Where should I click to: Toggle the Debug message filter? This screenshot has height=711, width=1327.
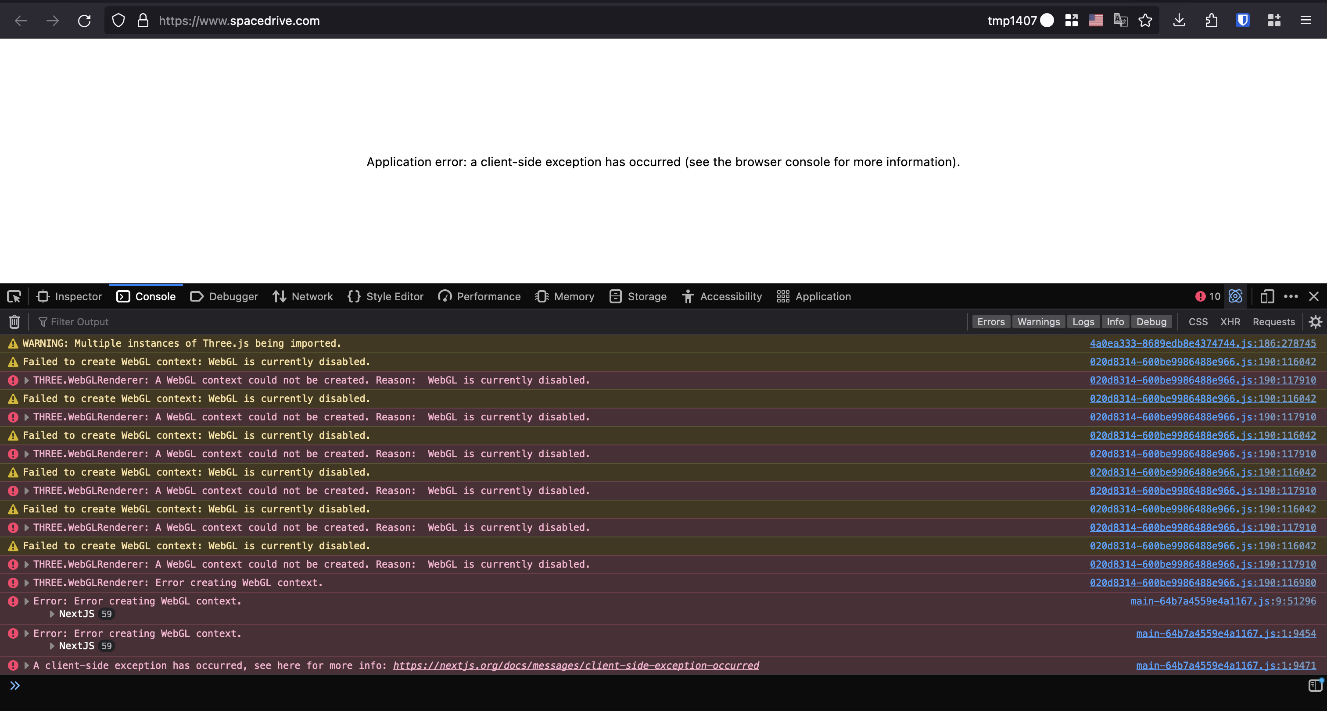tap(1152, 322)
